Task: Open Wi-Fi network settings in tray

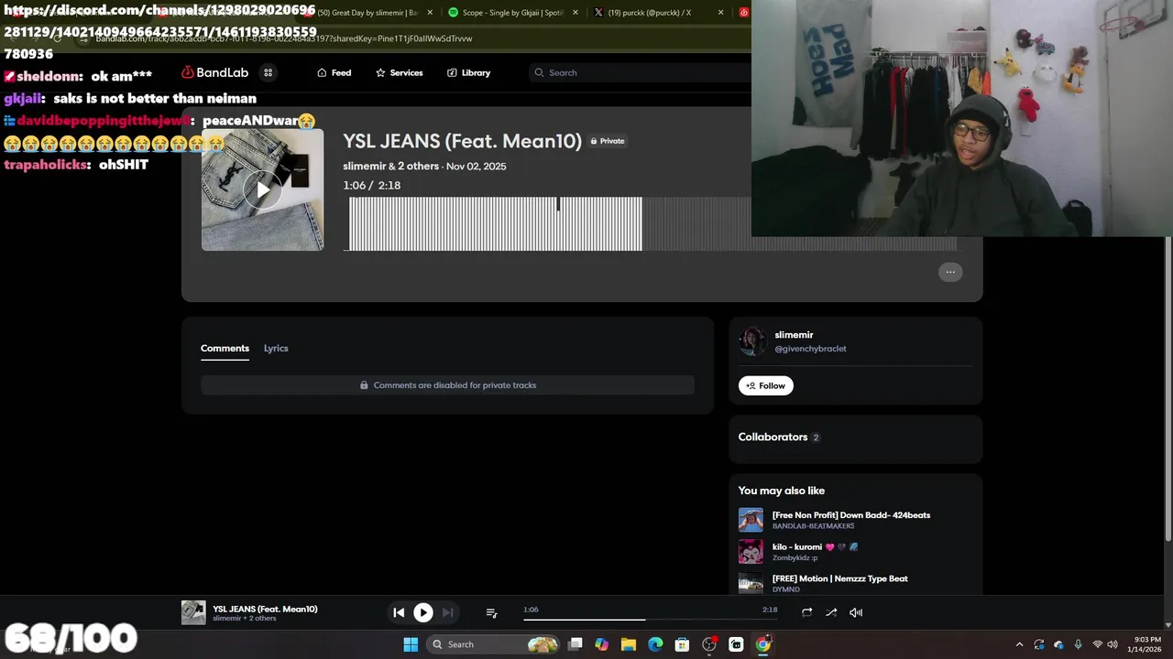Action: point(1097,644)
